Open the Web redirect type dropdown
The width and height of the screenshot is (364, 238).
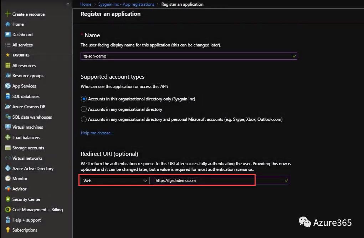coord(115,181)
